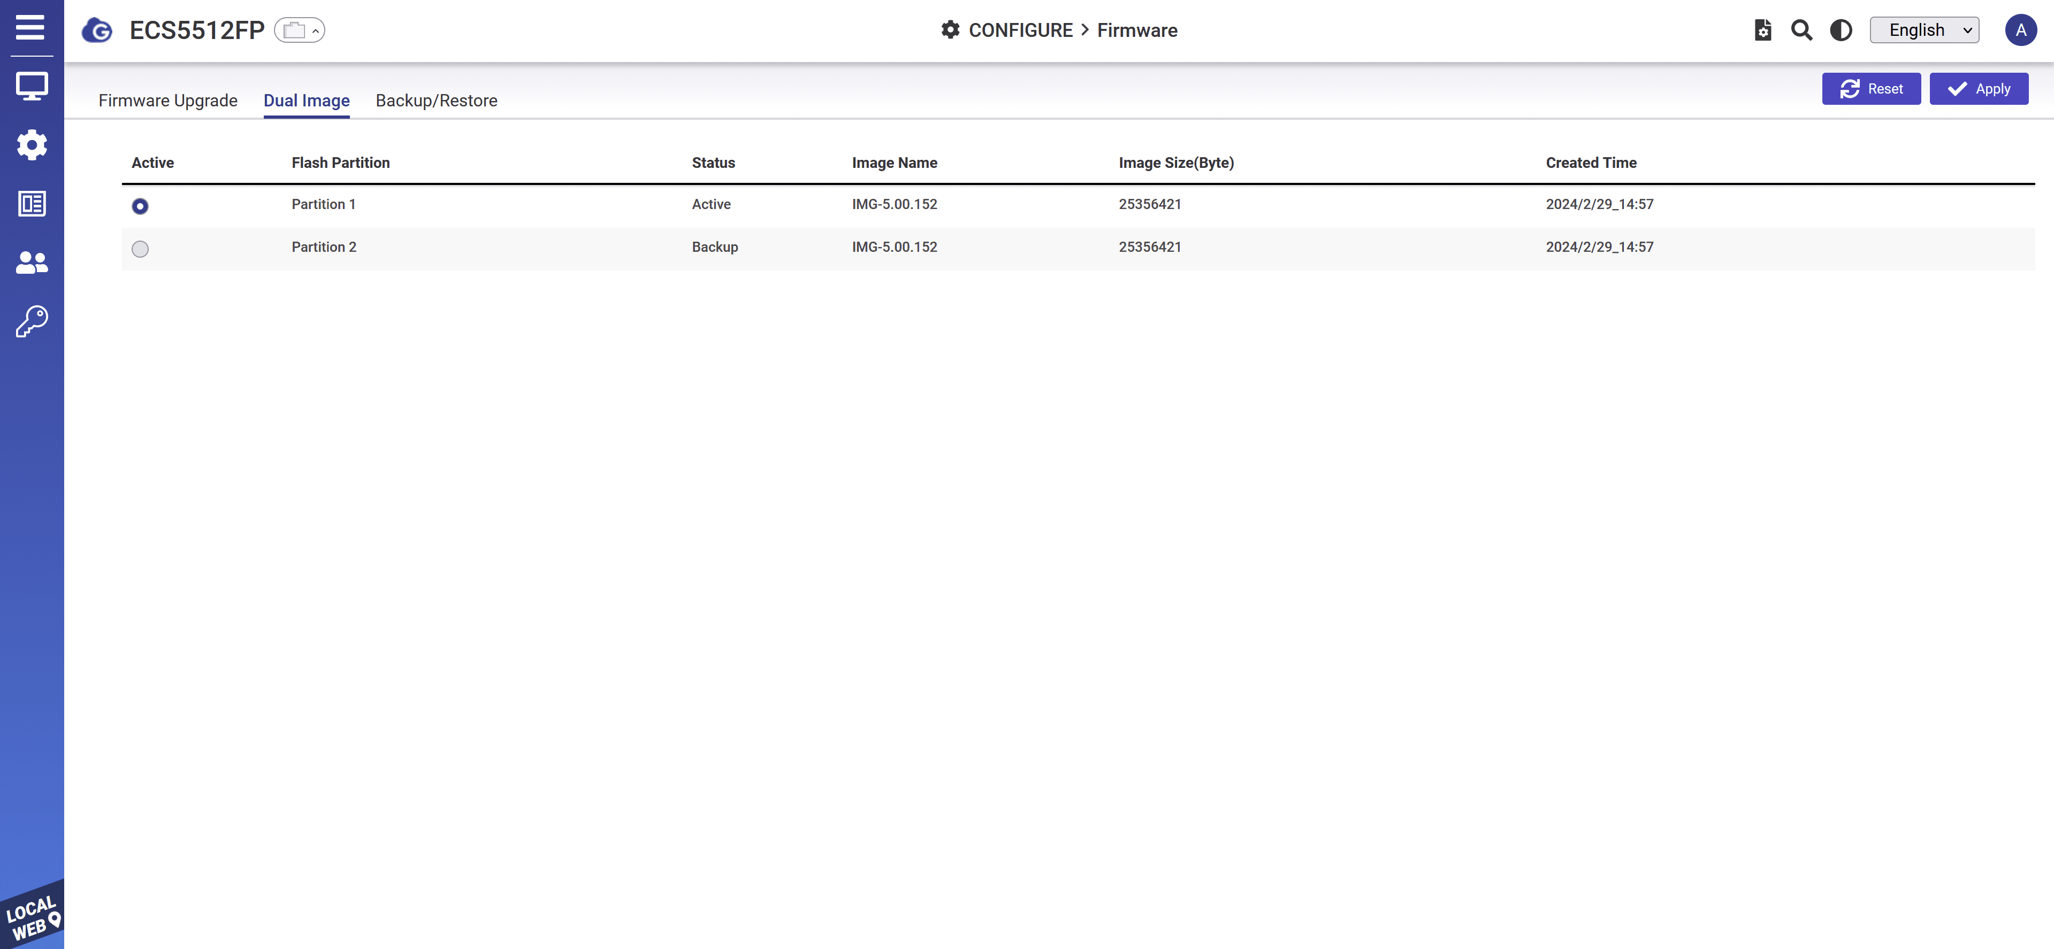Viewport: 2054px width, 949px height.
Task: Click the EnGenius cloud logo
Action: [97, 30]
